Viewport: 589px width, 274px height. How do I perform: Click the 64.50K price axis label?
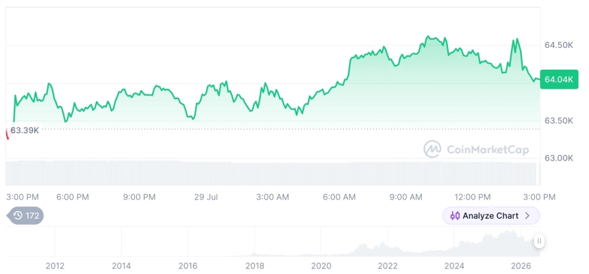point(559,45)
